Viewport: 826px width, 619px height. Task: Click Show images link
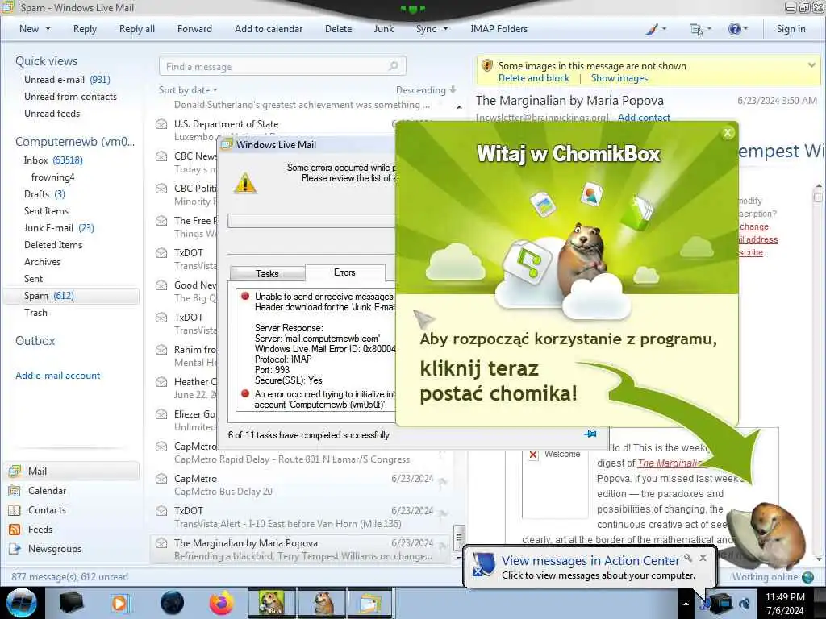tap(619, 78)
